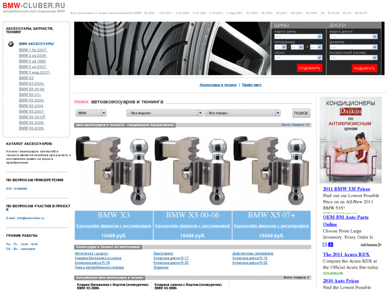This screenshot has height=290, width=387.
Task: Click the ICQ number contact link
Action: click(17, 188)
